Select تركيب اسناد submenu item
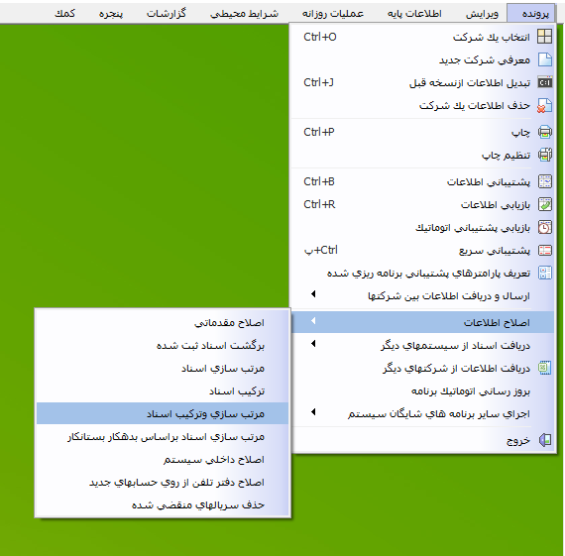Image resolution: width=565 pixels, height=556 pixels. [163, 390]
